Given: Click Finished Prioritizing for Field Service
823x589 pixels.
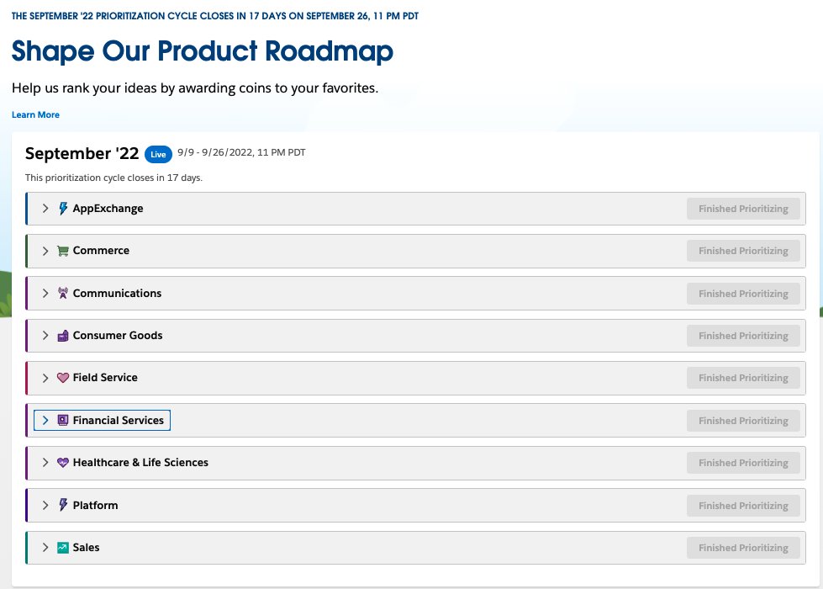Looking at the screenshot, I should (743, 378).
